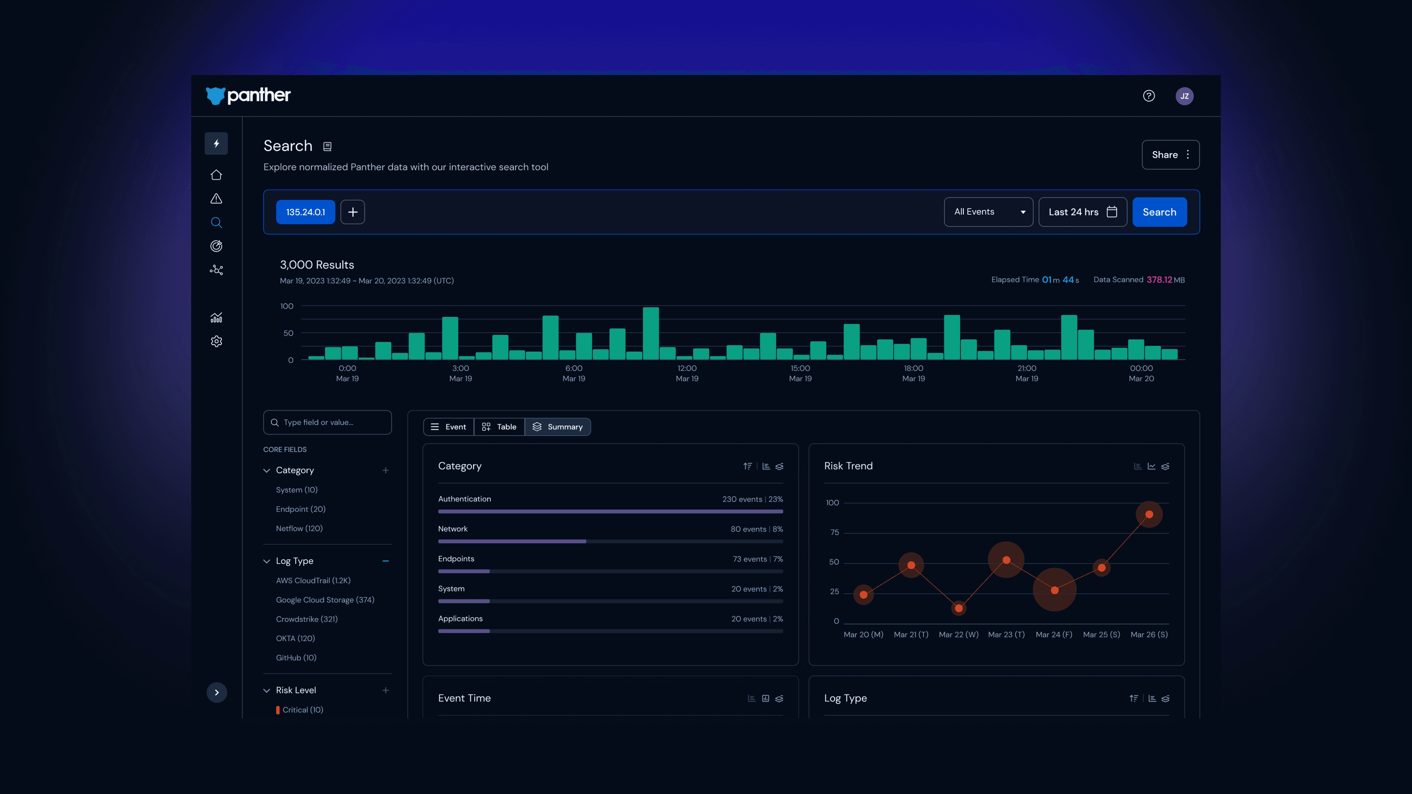Viewport: 1412px width, 794px height.
Task: Click the Authentication category progress bar
Action: [610, 511]
